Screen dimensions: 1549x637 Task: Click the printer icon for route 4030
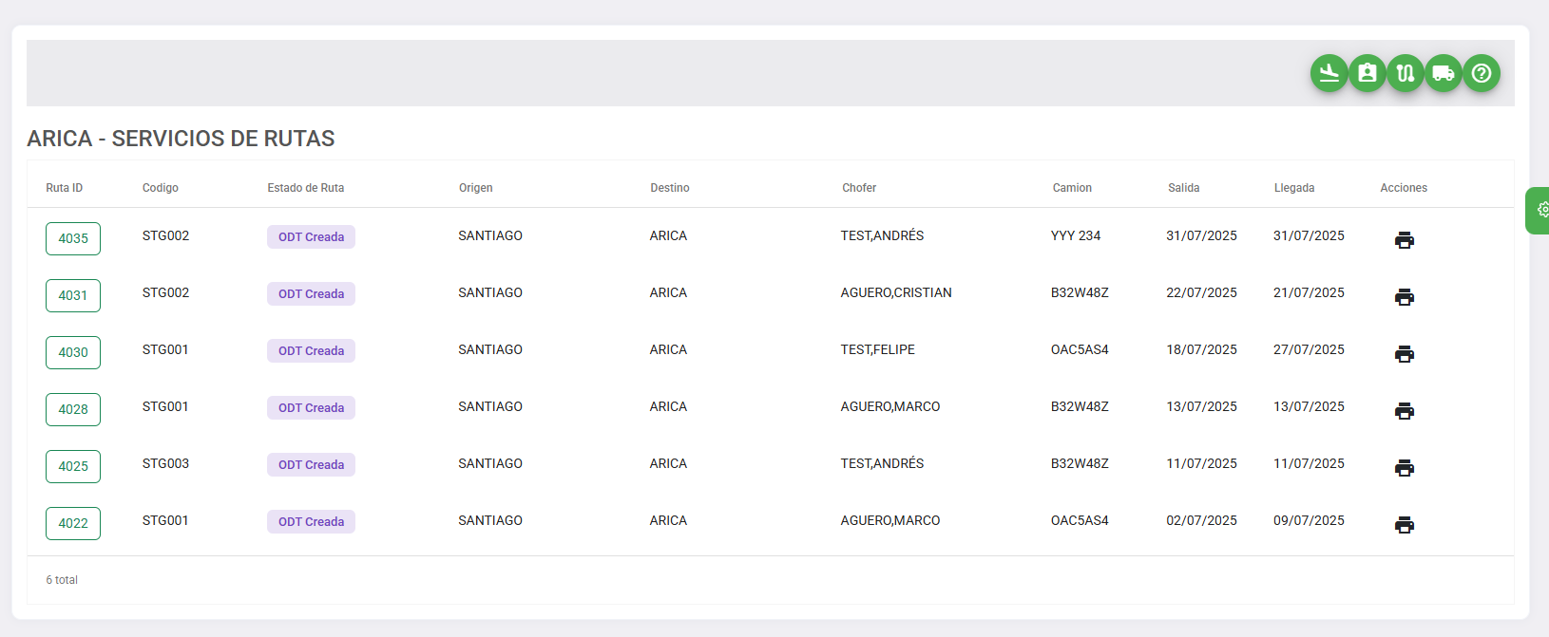click(1404, 354)
